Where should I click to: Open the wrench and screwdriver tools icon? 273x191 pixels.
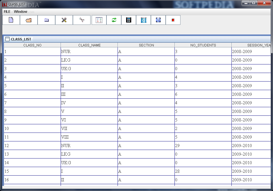click(64, 20)
